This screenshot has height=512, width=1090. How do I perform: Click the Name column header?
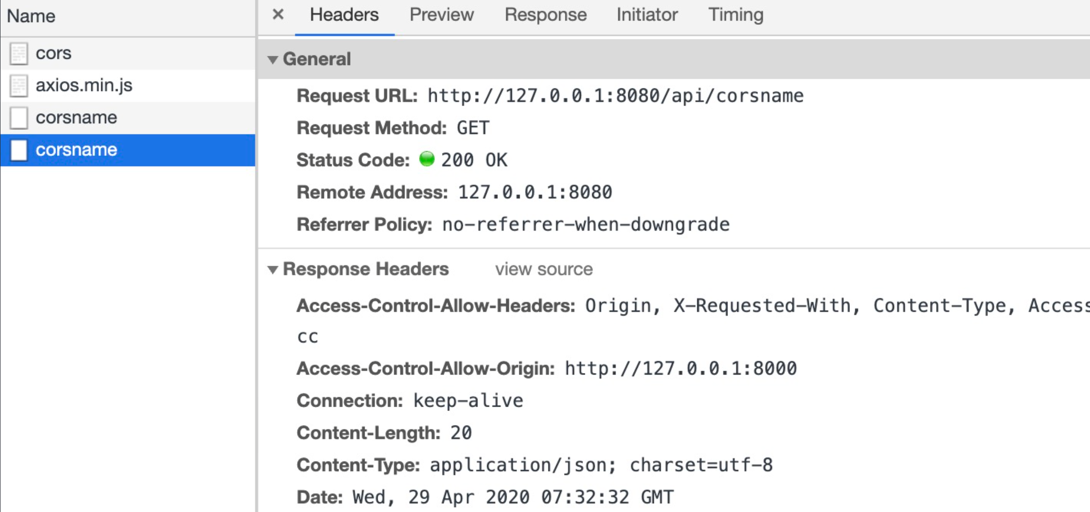coord(31,16)
